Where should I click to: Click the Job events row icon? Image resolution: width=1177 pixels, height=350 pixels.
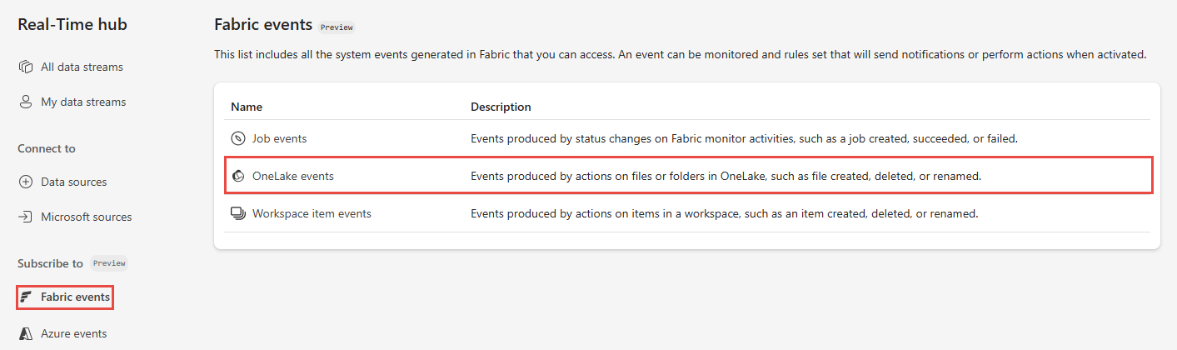[238, 138]
